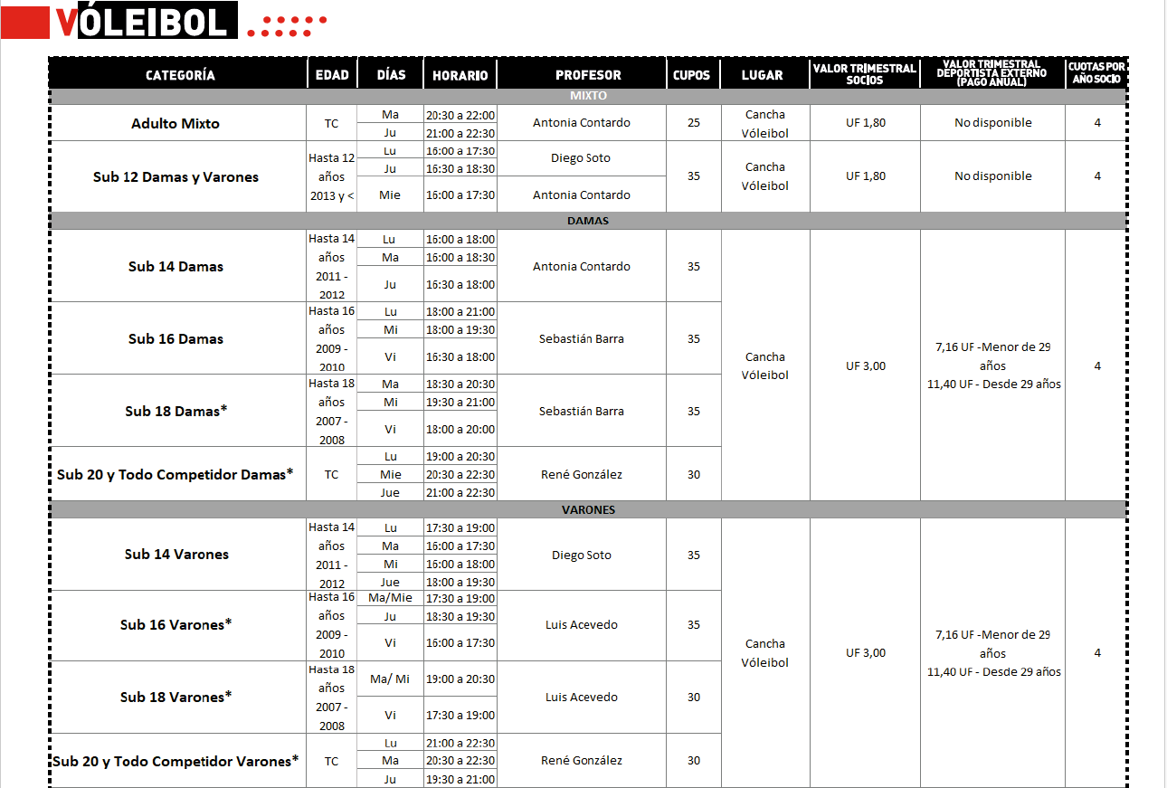The image size is (1167, 788).
Task: Select the Ma/Mie day cell for Sub 16 Varones
Action: pyautogui.click(x=390, y=598)
